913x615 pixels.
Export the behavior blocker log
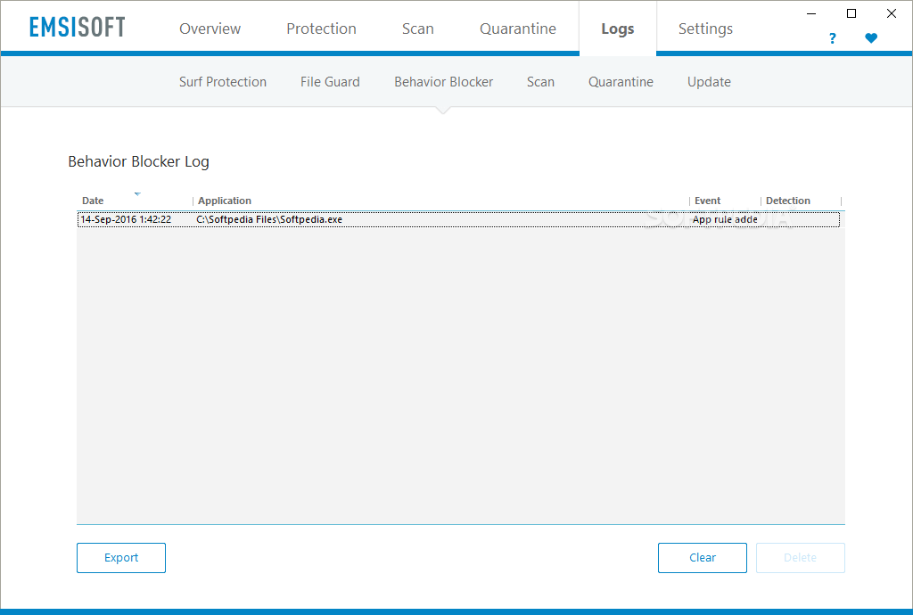tap(121, 558)
